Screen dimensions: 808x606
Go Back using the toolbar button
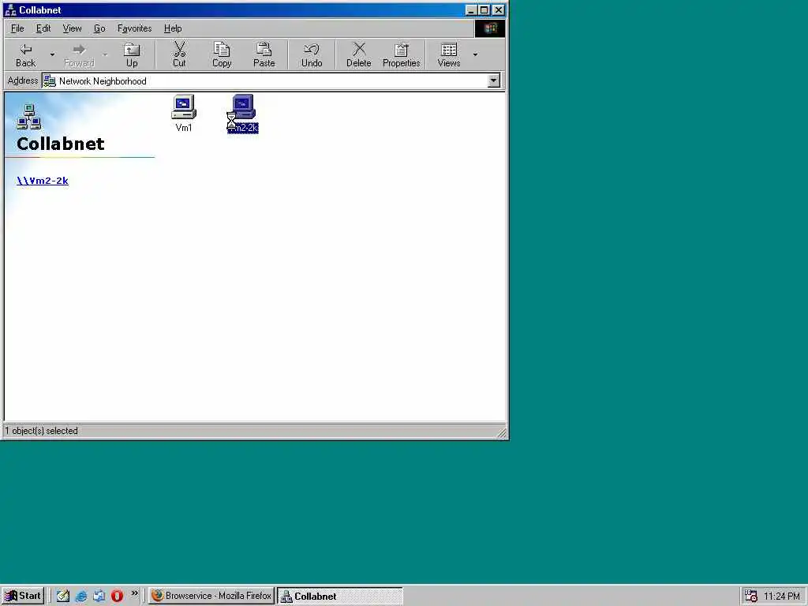(26, 55)
